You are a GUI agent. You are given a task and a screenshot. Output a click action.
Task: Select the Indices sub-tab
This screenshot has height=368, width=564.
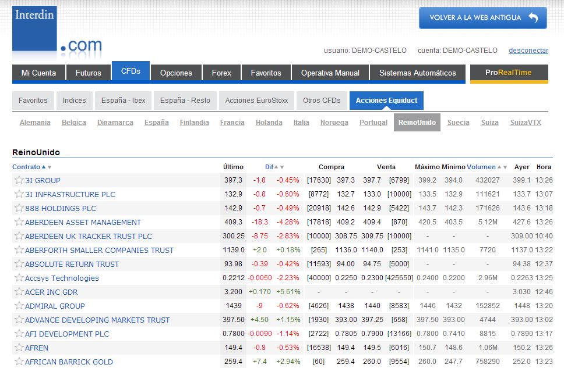[x=74, y=101]
